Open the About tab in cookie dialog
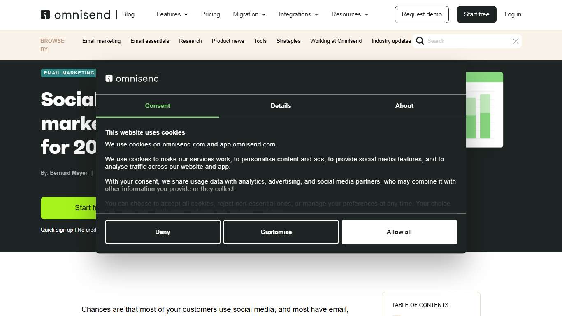562x316 pixels. pyautogui.click(x=404, y=106)
